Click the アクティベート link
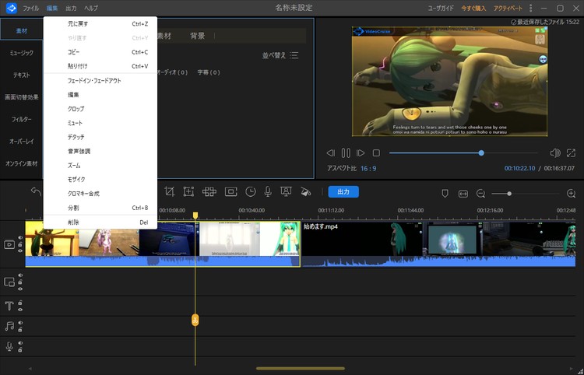The image size is (584, 375). click(x=508, y=8)
